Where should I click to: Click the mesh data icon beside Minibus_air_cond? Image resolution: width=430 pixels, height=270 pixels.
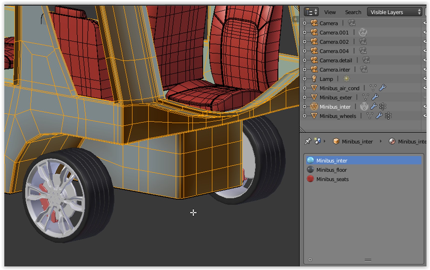(373, 88)
